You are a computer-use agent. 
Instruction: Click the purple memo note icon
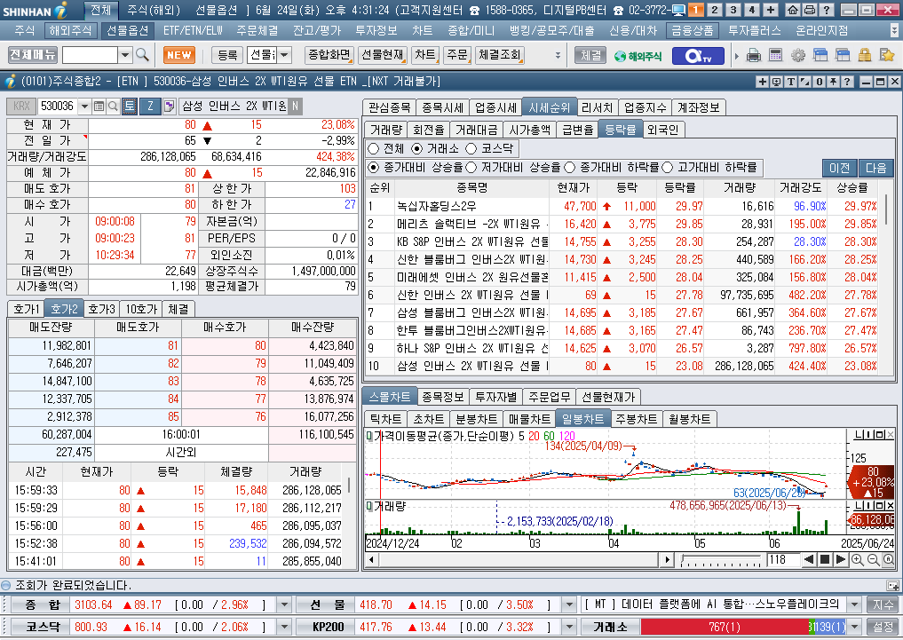point(170,106)
